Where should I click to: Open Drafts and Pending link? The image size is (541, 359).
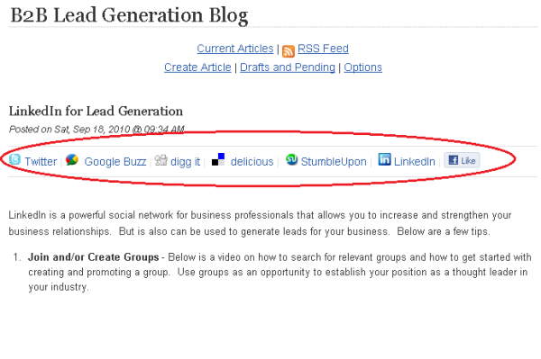(x=288, y=67)
